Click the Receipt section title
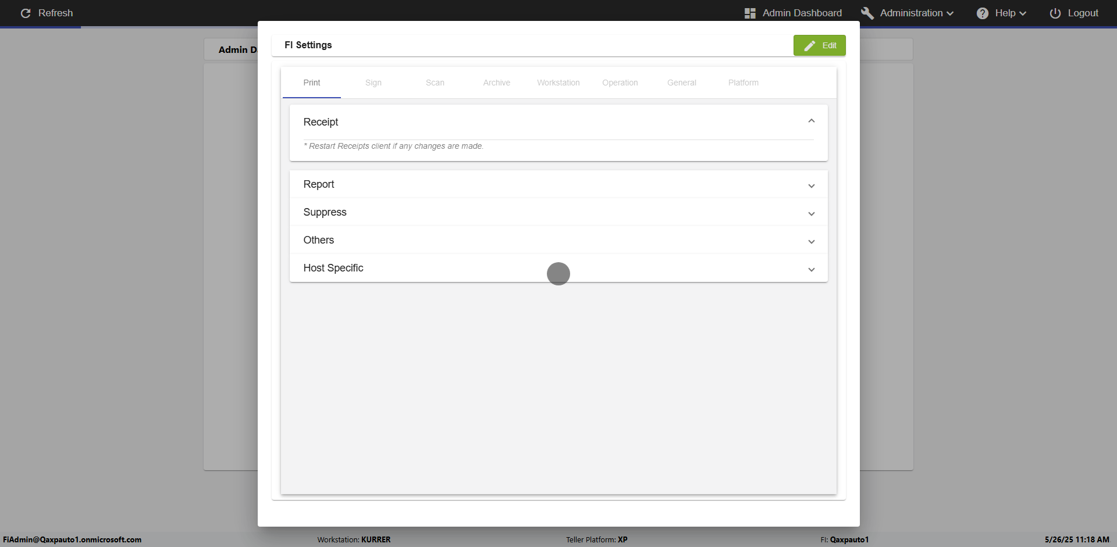Screen dimensions: 1117x547 point(321,122)
